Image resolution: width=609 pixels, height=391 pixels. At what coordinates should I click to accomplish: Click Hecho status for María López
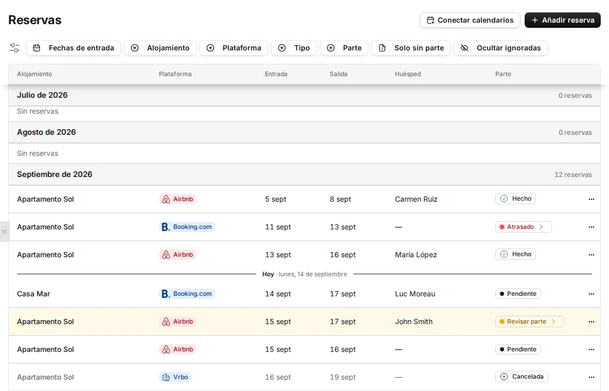tap(515, 254)
